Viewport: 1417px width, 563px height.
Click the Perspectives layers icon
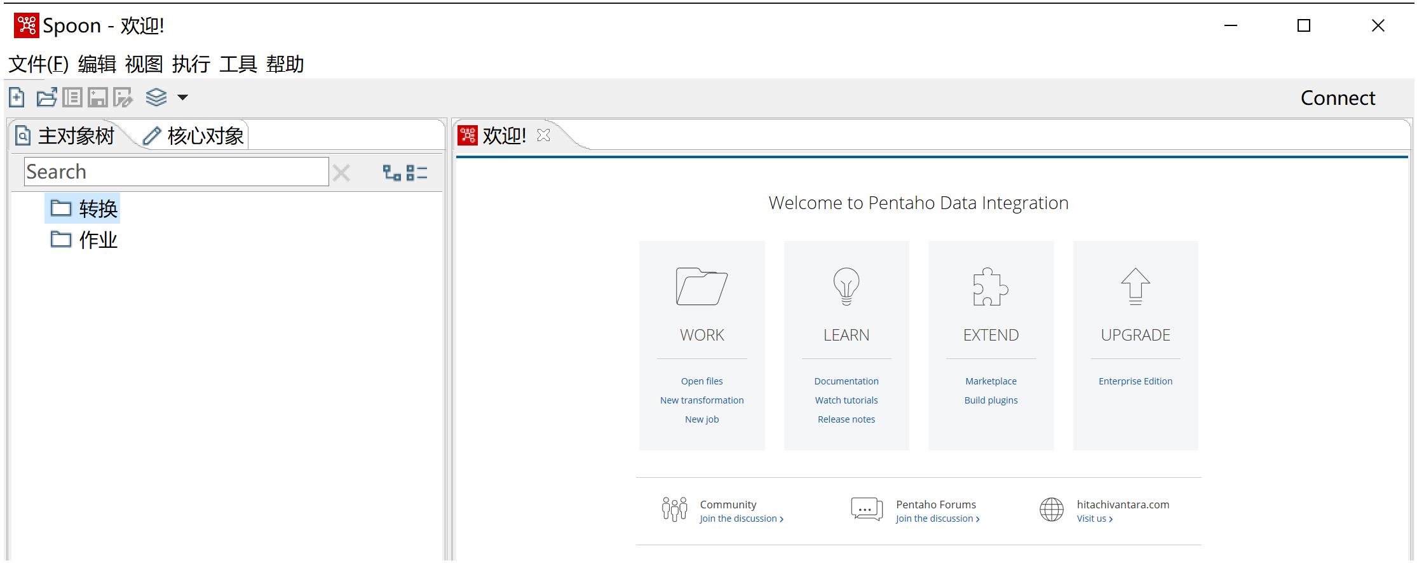(156, 97)
